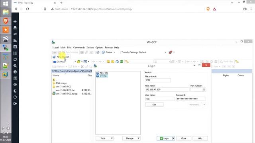Click red icon right of Transfer Settings
The height and width of the screenshot is (143, 255).
(x=171, y=52)
